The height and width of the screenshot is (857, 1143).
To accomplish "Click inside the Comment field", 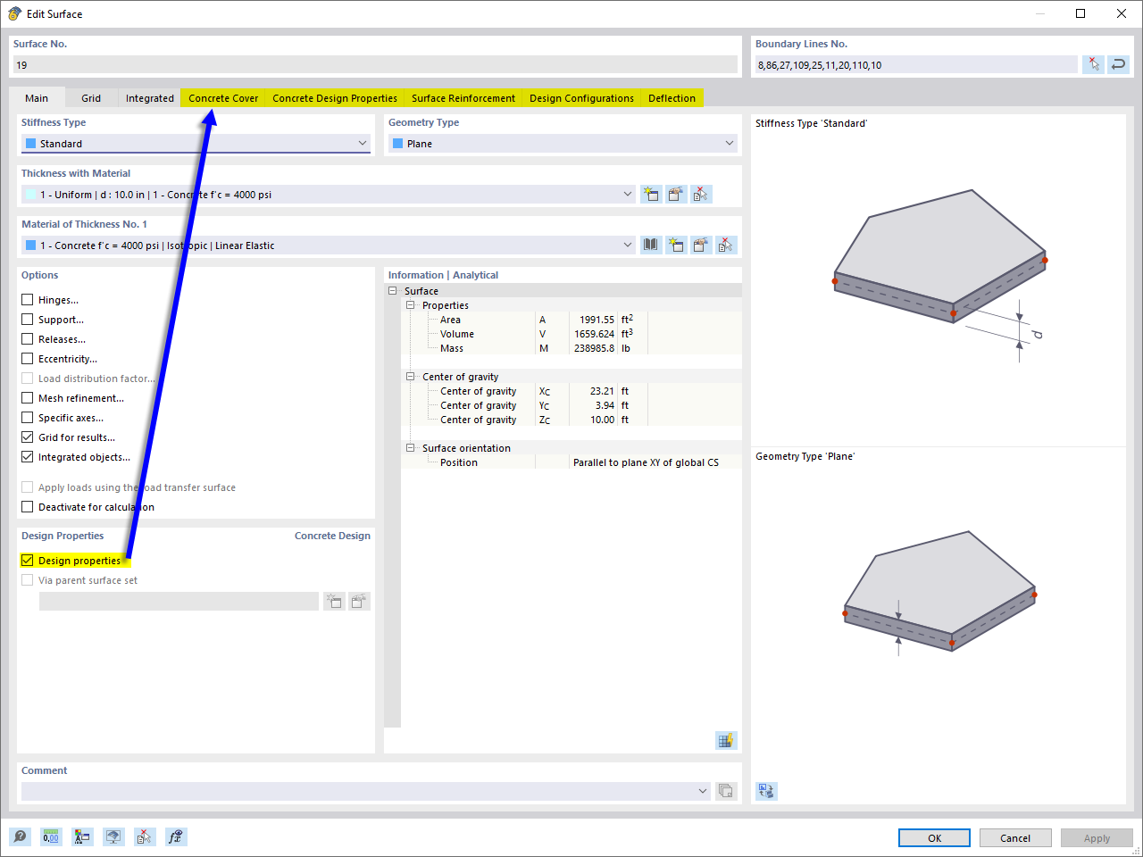I will (x=357, y=791).
